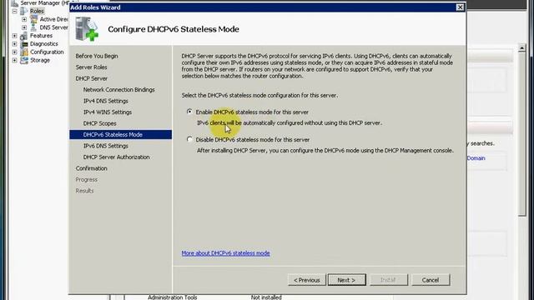The height and width of the screenshot is (300, 534).
Task: Select Enable DHCPv6 stateless mode radio button
Action: [x=189, y=112]
